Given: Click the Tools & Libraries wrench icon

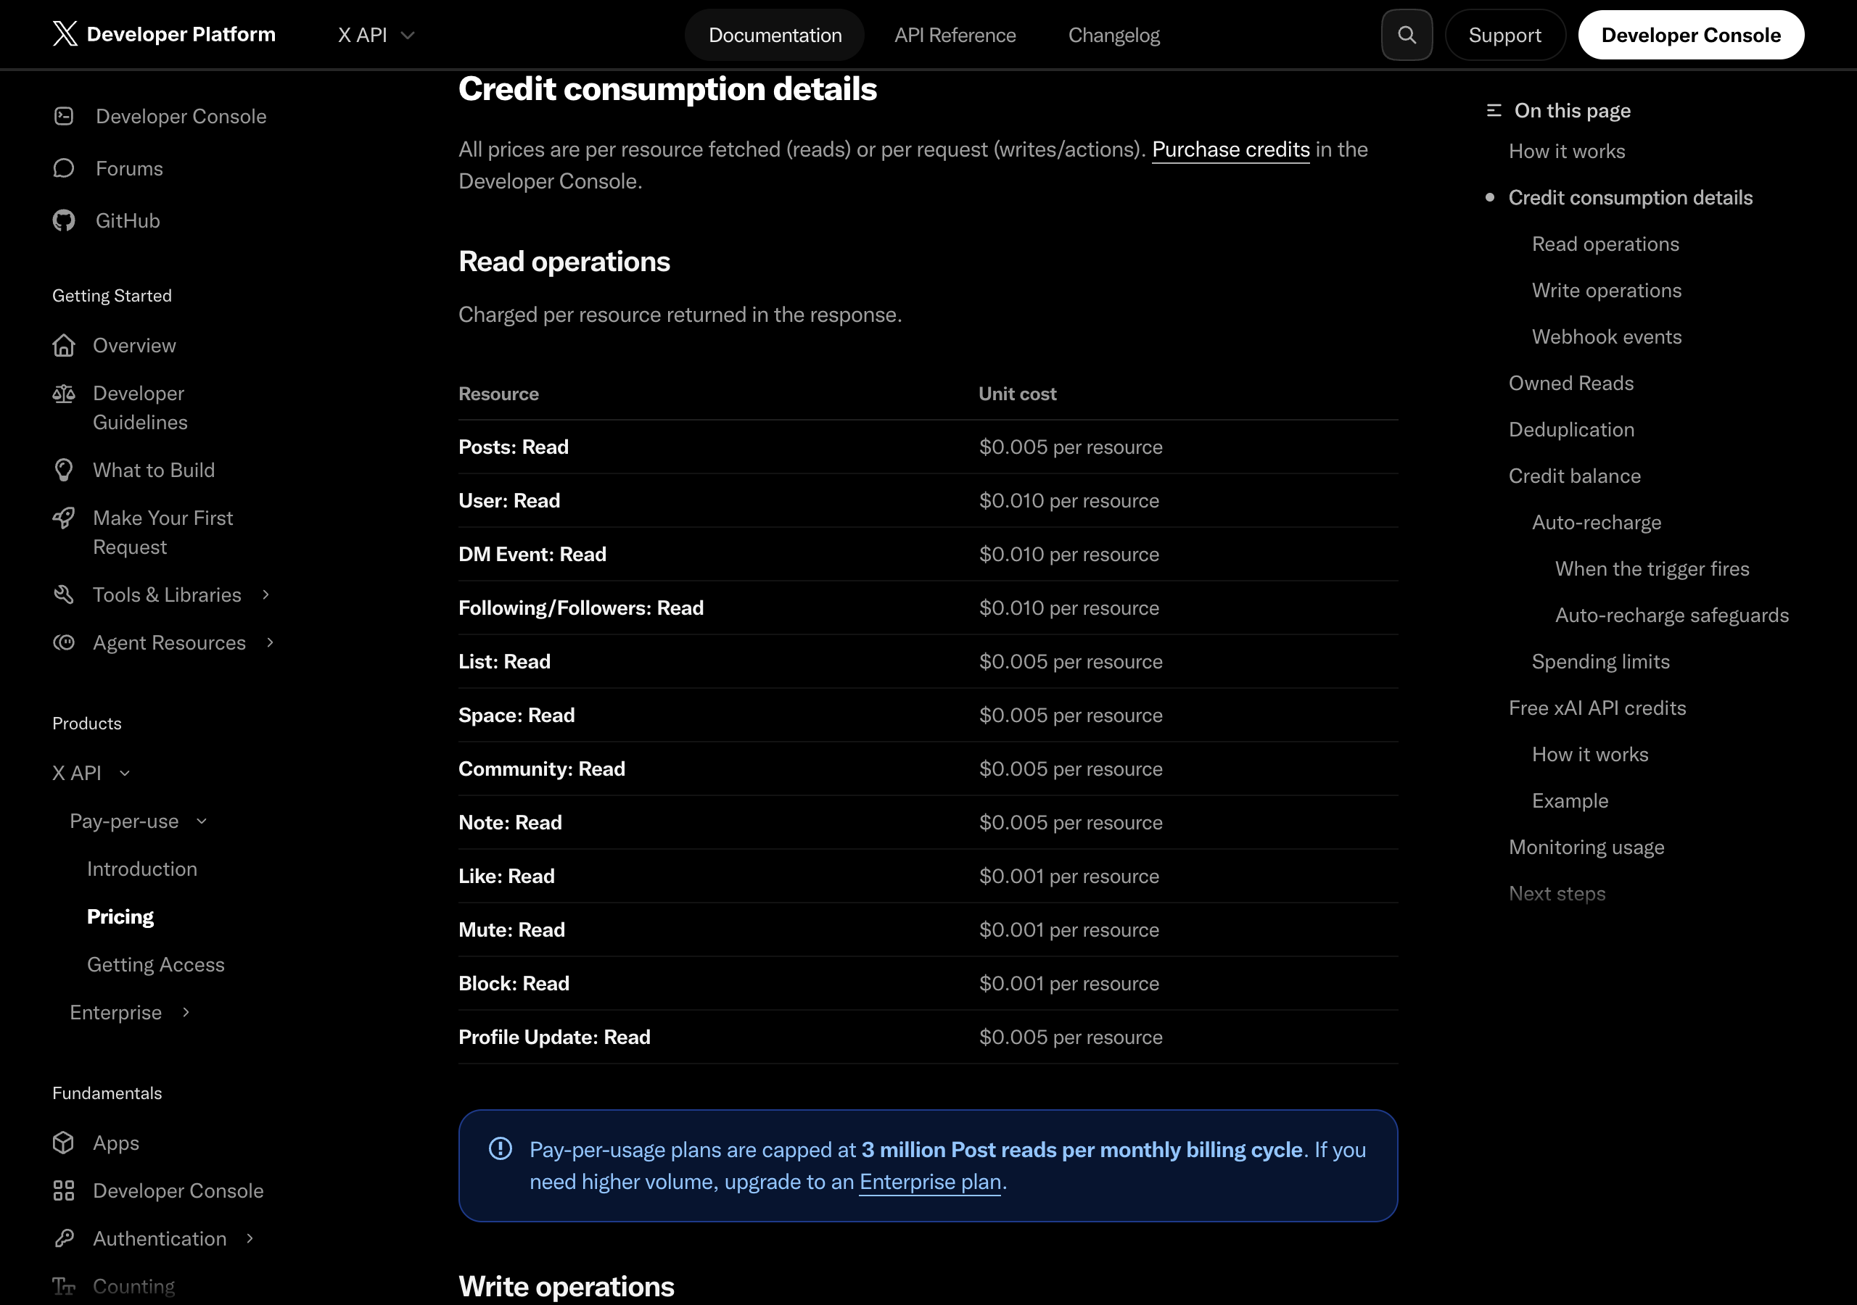Looking at the screenshot, I should coord(64,595).
